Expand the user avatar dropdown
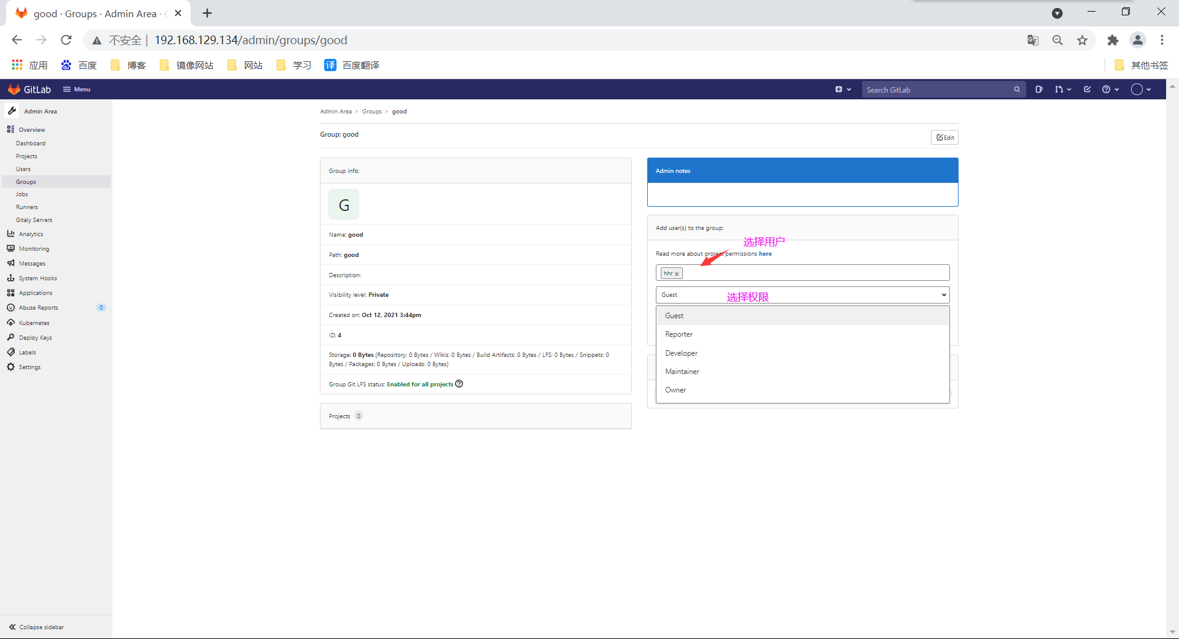 click(1140, 90)
